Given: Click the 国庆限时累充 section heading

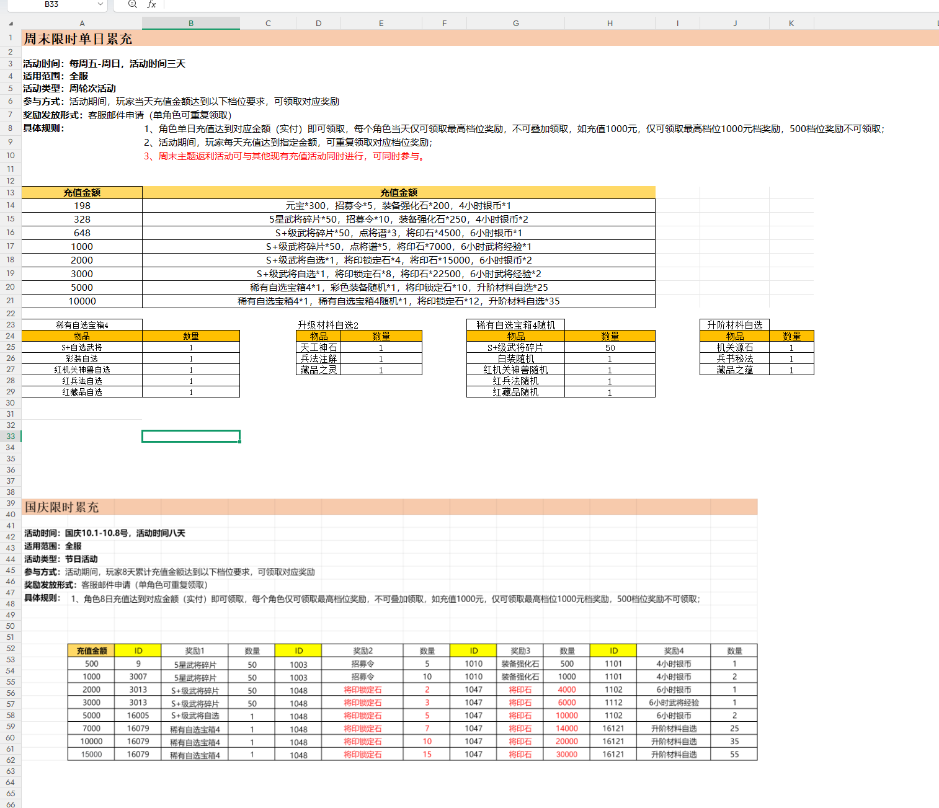Looking at the screenshot, I should 62,507.
